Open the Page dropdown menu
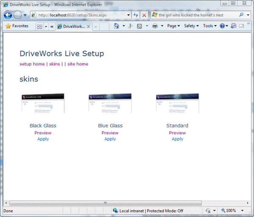Viewport: 254px width, 217px height. tap(174, 26)
